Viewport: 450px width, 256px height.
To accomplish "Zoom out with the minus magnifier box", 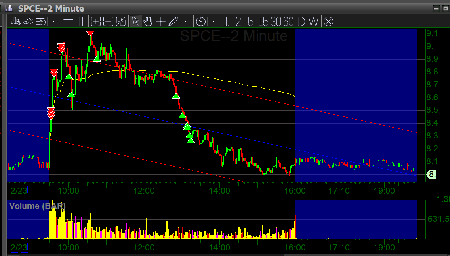I will pos(108,21).
